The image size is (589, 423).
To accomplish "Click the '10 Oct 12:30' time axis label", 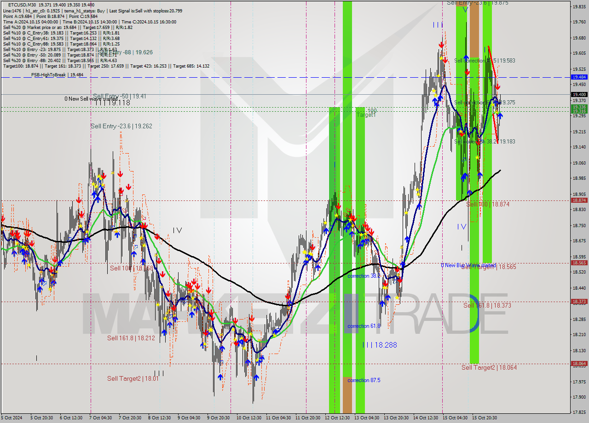I will [x=248, y=418].
